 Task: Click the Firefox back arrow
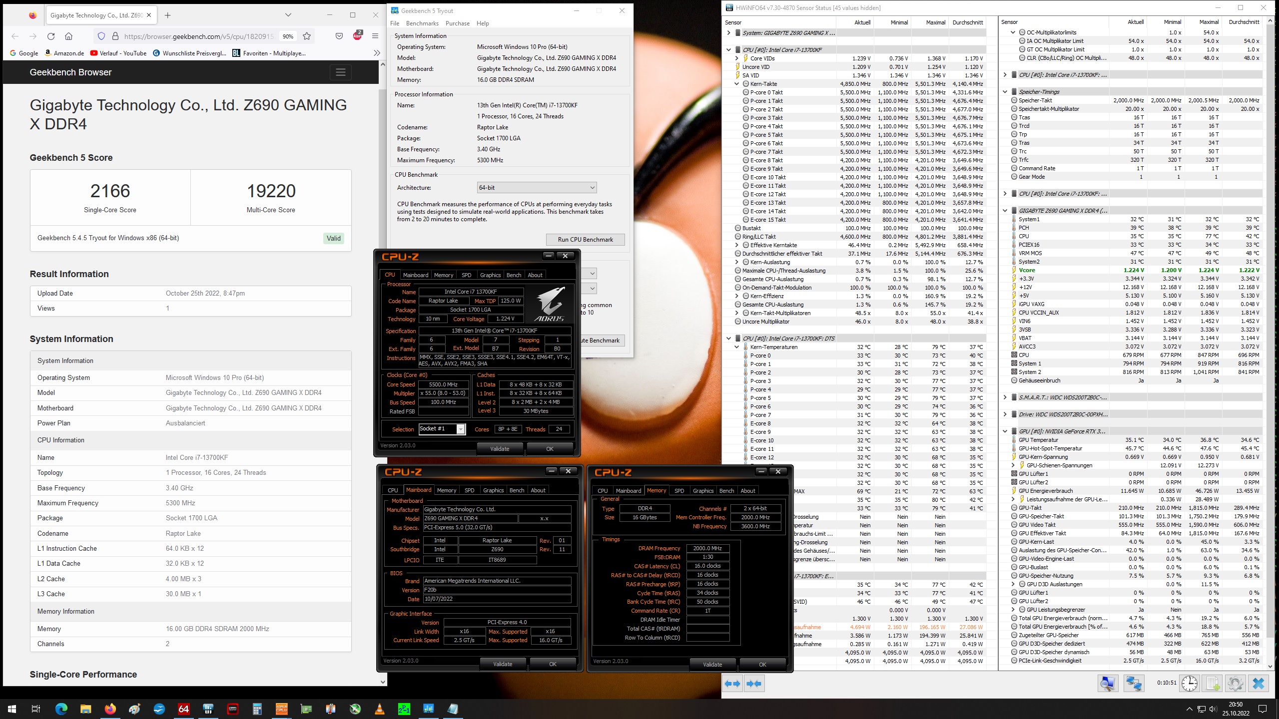pyautogui.click(x=15, y=36)
